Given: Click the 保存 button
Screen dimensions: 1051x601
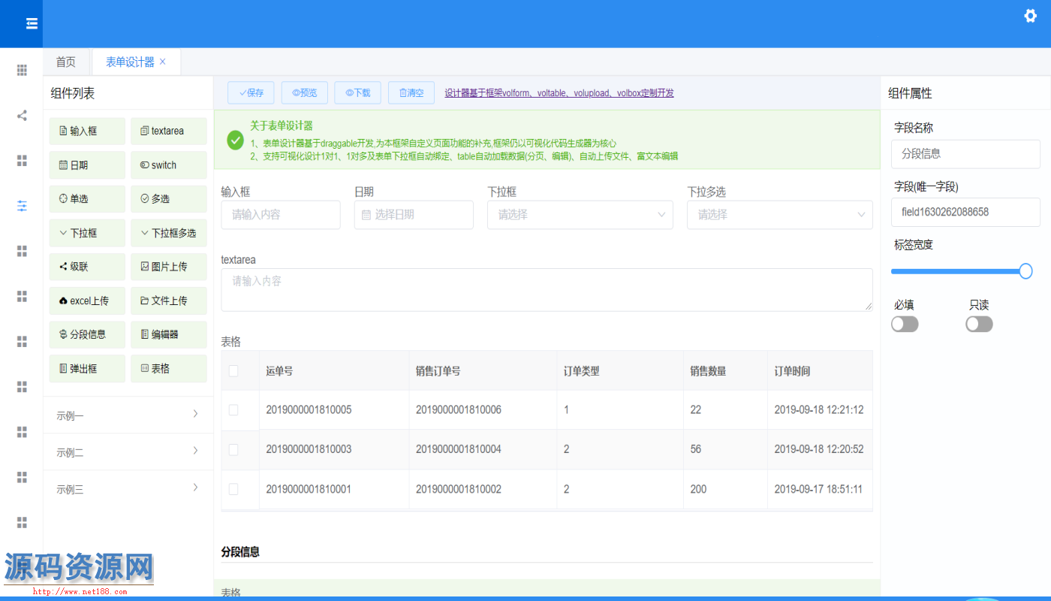Looking at the screenshot, I should click(251, 92).
